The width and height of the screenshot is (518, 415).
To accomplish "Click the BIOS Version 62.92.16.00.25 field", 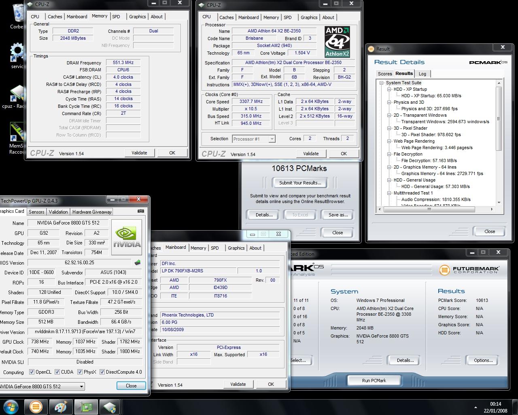I will pyautogui.click(x=79, y=263).
